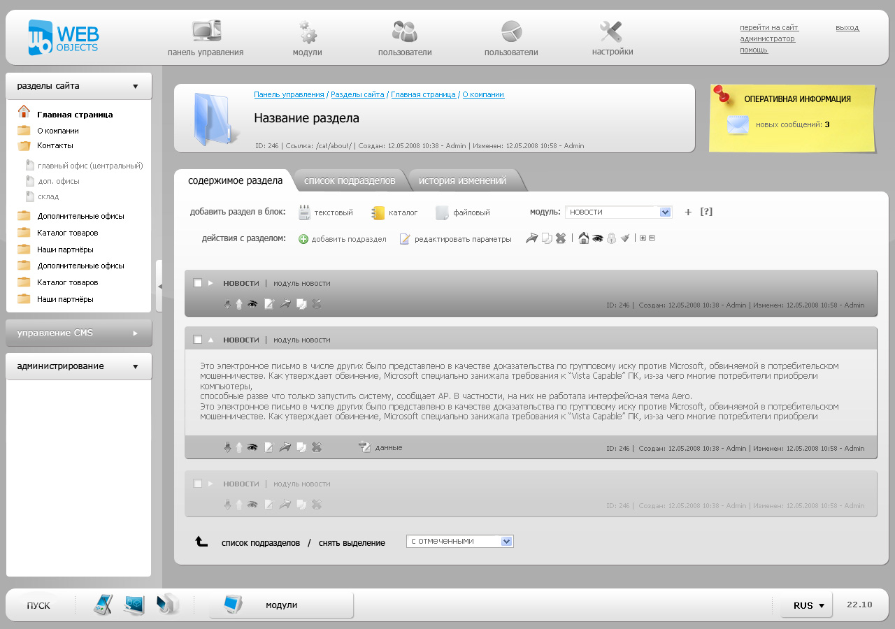
Task: Check the checkbox on the first НОВОСТИ block
Action: point(196,282)
